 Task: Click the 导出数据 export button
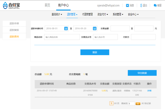(142, 73)
